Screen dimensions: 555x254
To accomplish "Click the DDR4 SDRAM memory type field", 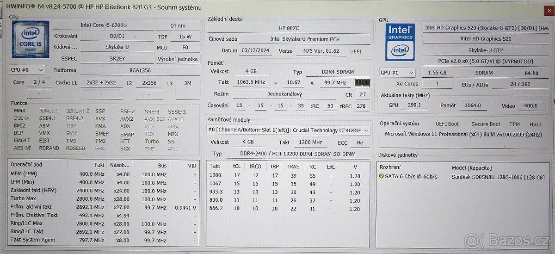I will point(338,72).
